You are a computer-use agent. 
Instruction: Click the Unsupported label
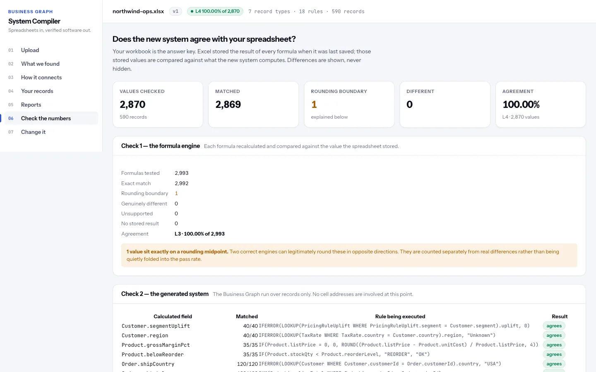tap(137, 214)
